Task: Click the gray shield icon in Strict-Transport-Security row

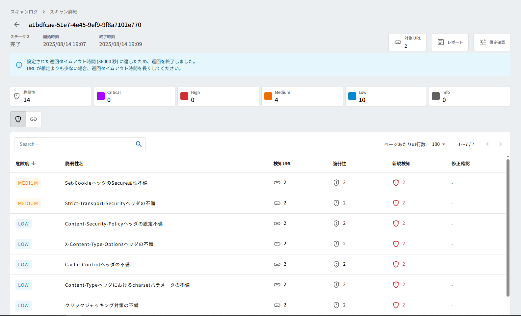Action: click(x=336, y=203)
